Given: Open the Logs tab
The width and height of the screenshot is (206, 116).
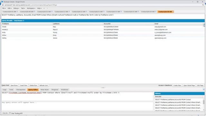Looking at the screenshot, I should 5,90.
